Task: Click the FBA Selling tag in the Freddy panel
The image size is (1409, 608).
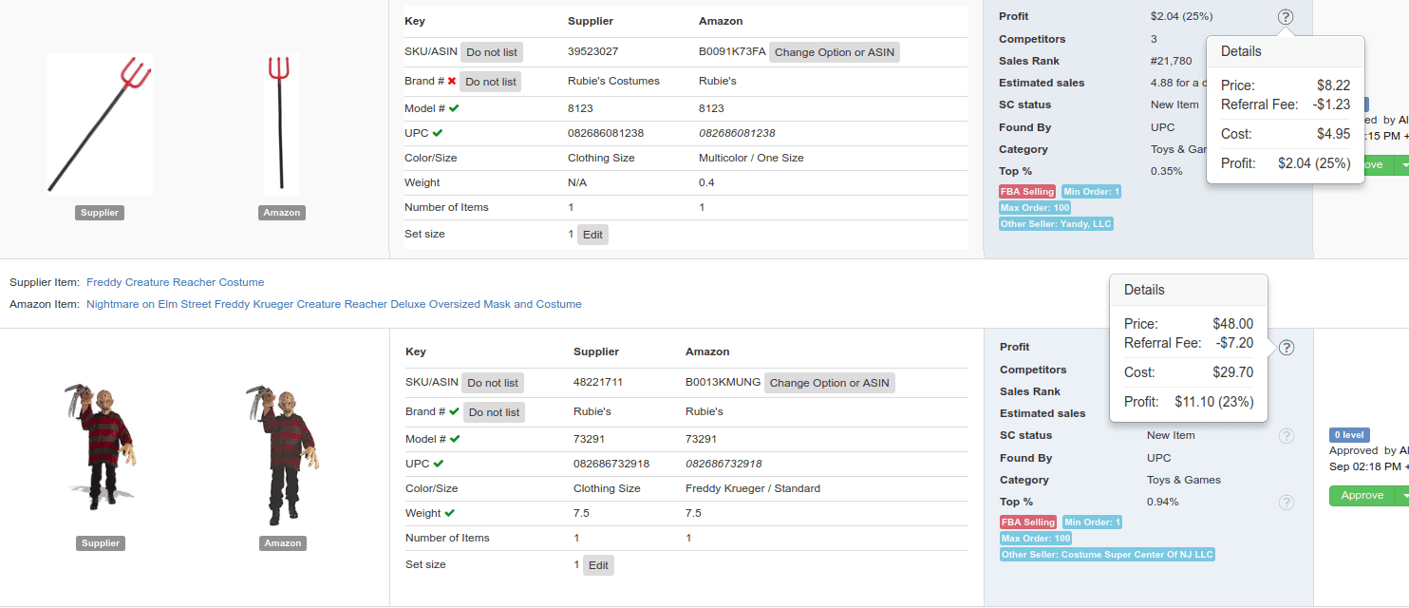Action: pyautogui.click(x=1029, y=522)
